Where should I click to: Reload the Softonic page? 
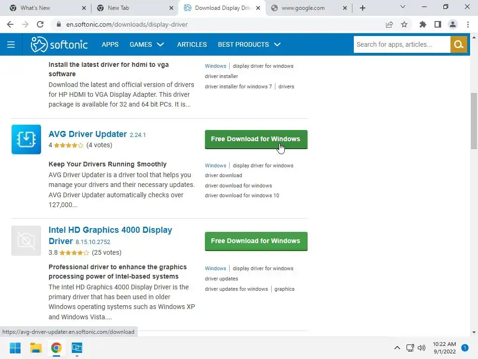click(x=40, y=24)
